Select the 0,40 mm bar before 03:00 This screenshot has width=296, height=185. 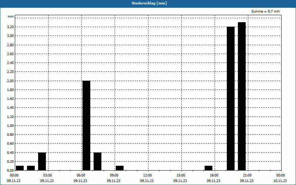coord(42,161)
